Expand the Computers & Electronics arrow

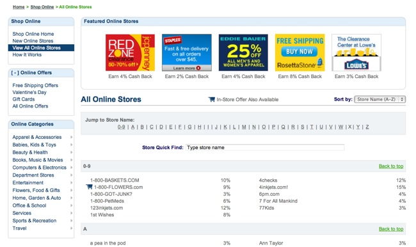pyautogui.click(x=72, y=168)
